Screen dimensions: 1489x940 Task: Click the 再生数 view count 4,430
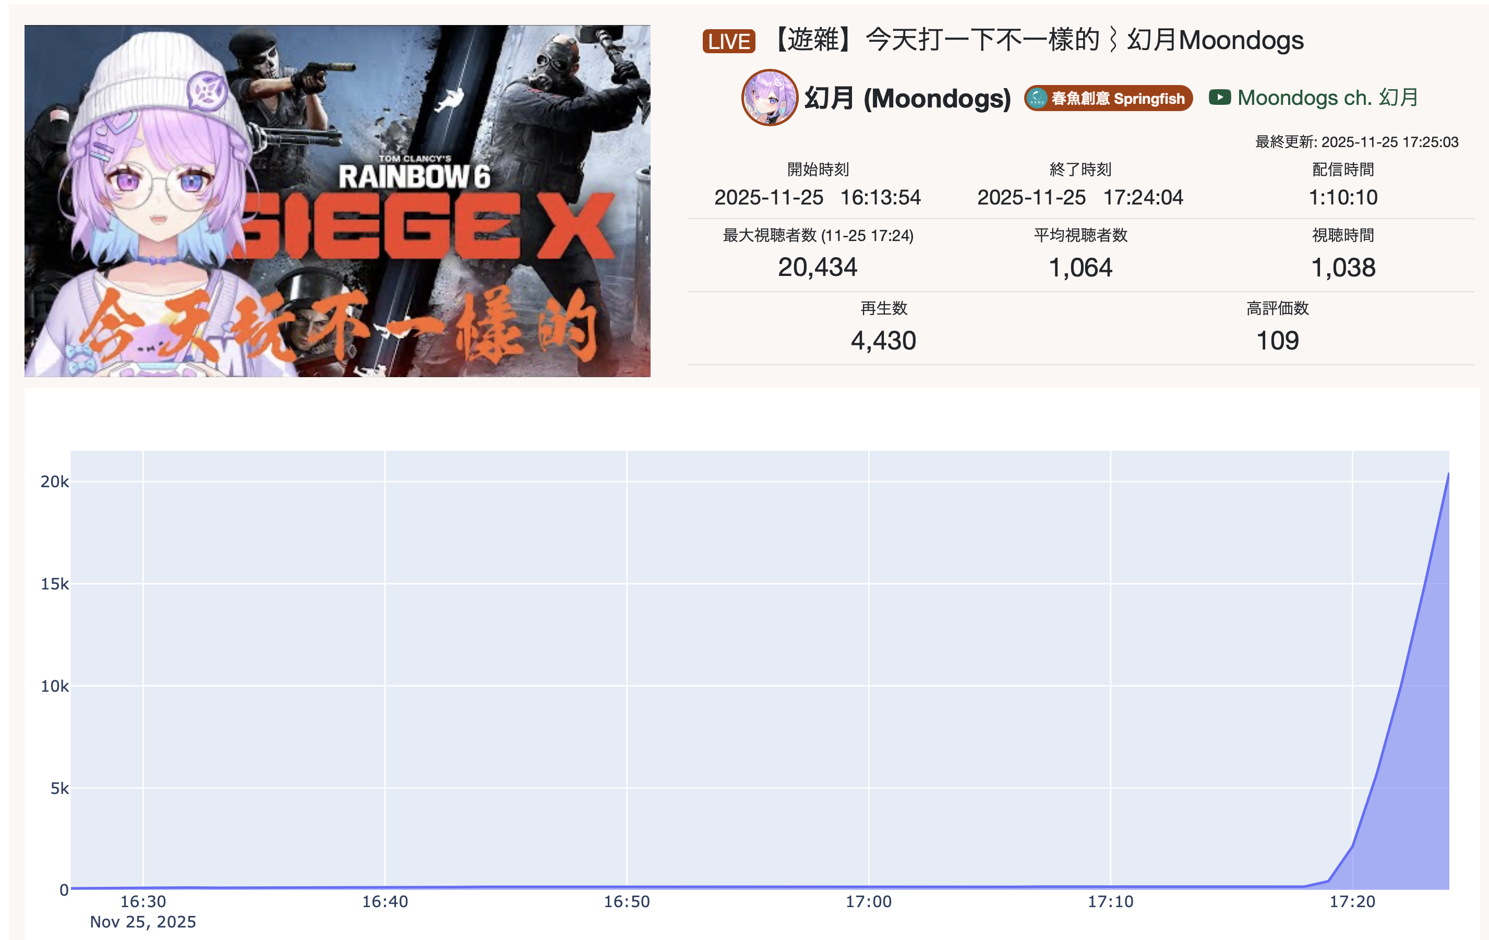pyautogui.click(x=883, y=340)
